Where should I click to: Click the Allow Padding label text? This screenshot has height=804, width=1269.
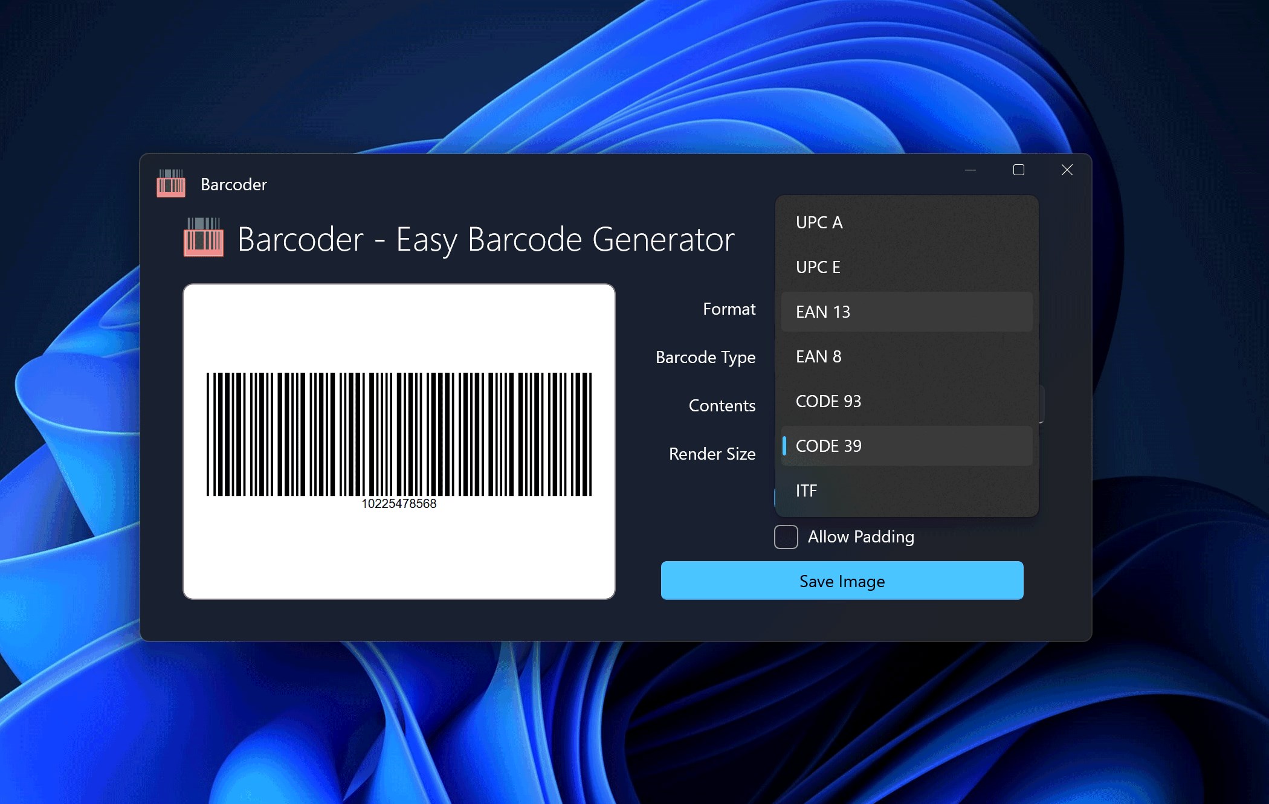861,537
